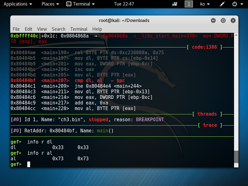Click the address 0x80484bf in red
The image size is (248, 186).
(x=23, y=80)
